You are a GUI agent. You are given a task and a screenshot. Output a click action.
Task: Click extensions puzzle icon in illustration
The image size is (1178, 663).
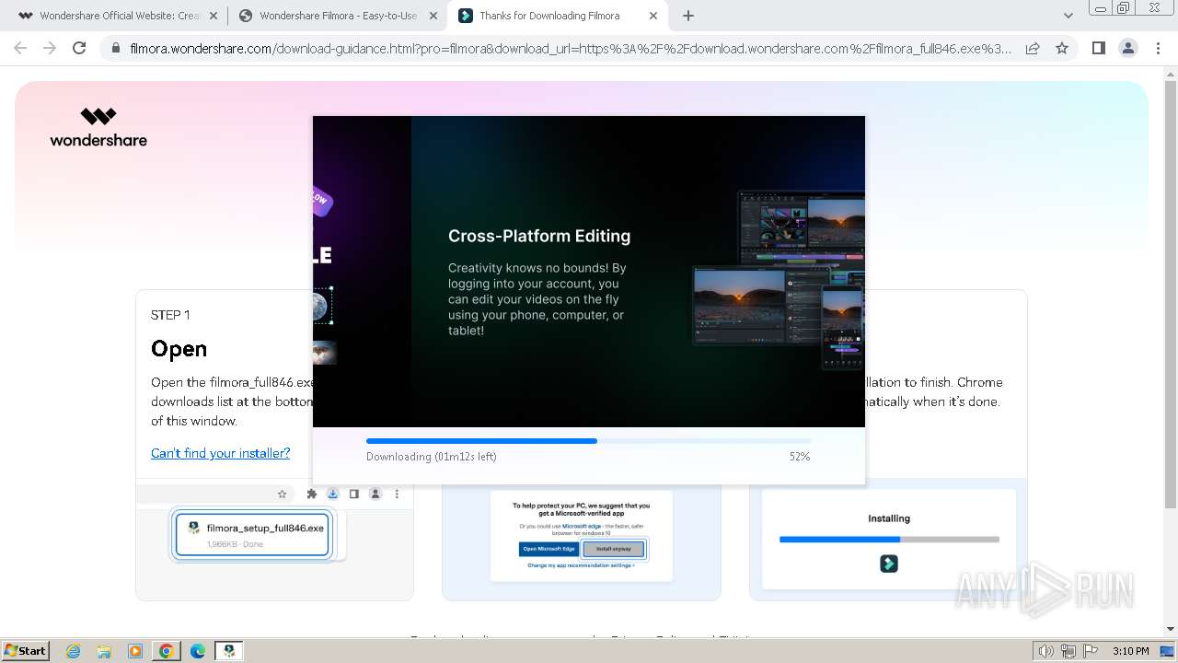coord(312,494)
